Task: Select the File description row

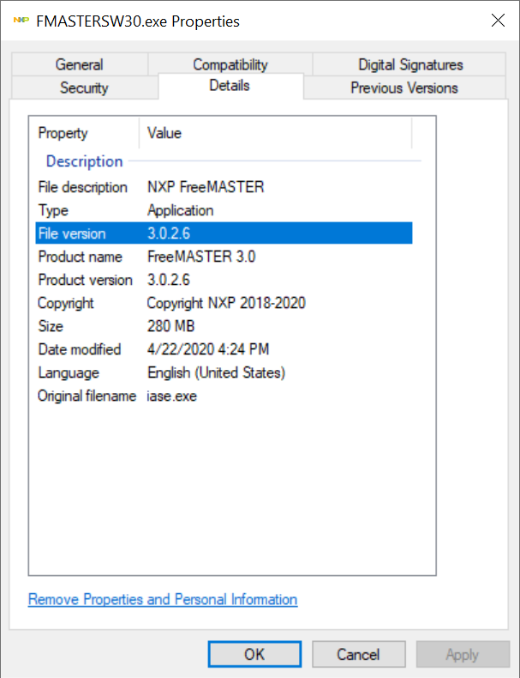Action: point(223,187)
